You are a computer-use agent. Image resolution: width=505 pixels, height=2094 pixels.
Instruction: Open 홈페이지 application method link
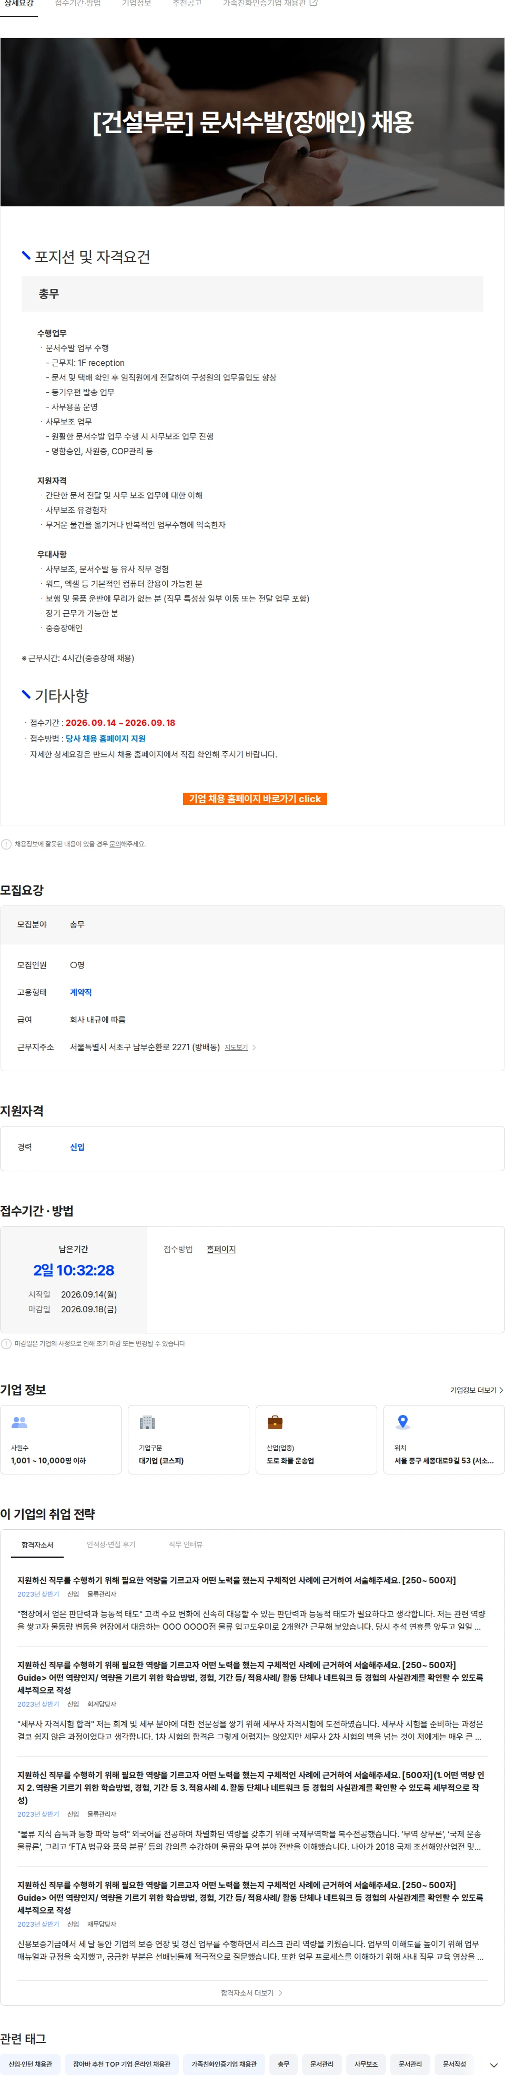click(x=221, y=1250)
